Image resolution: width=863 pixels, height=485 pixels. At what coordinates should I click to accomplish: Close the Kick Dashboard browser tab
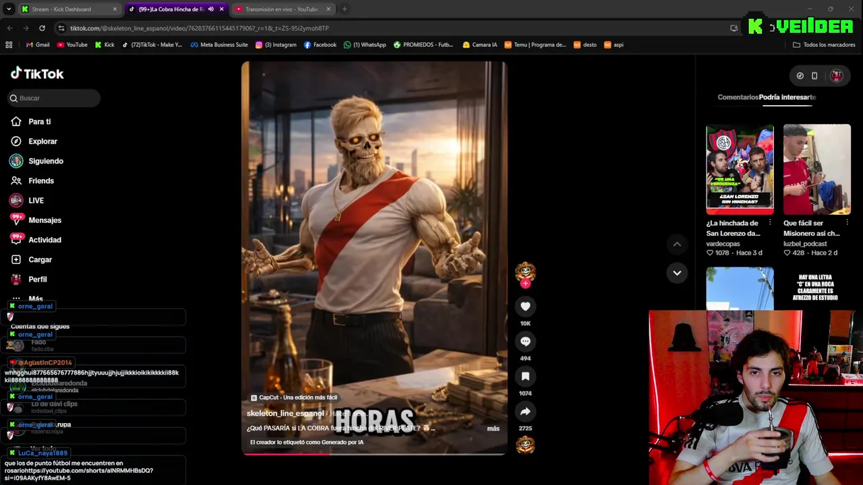(x=115, y=9)
